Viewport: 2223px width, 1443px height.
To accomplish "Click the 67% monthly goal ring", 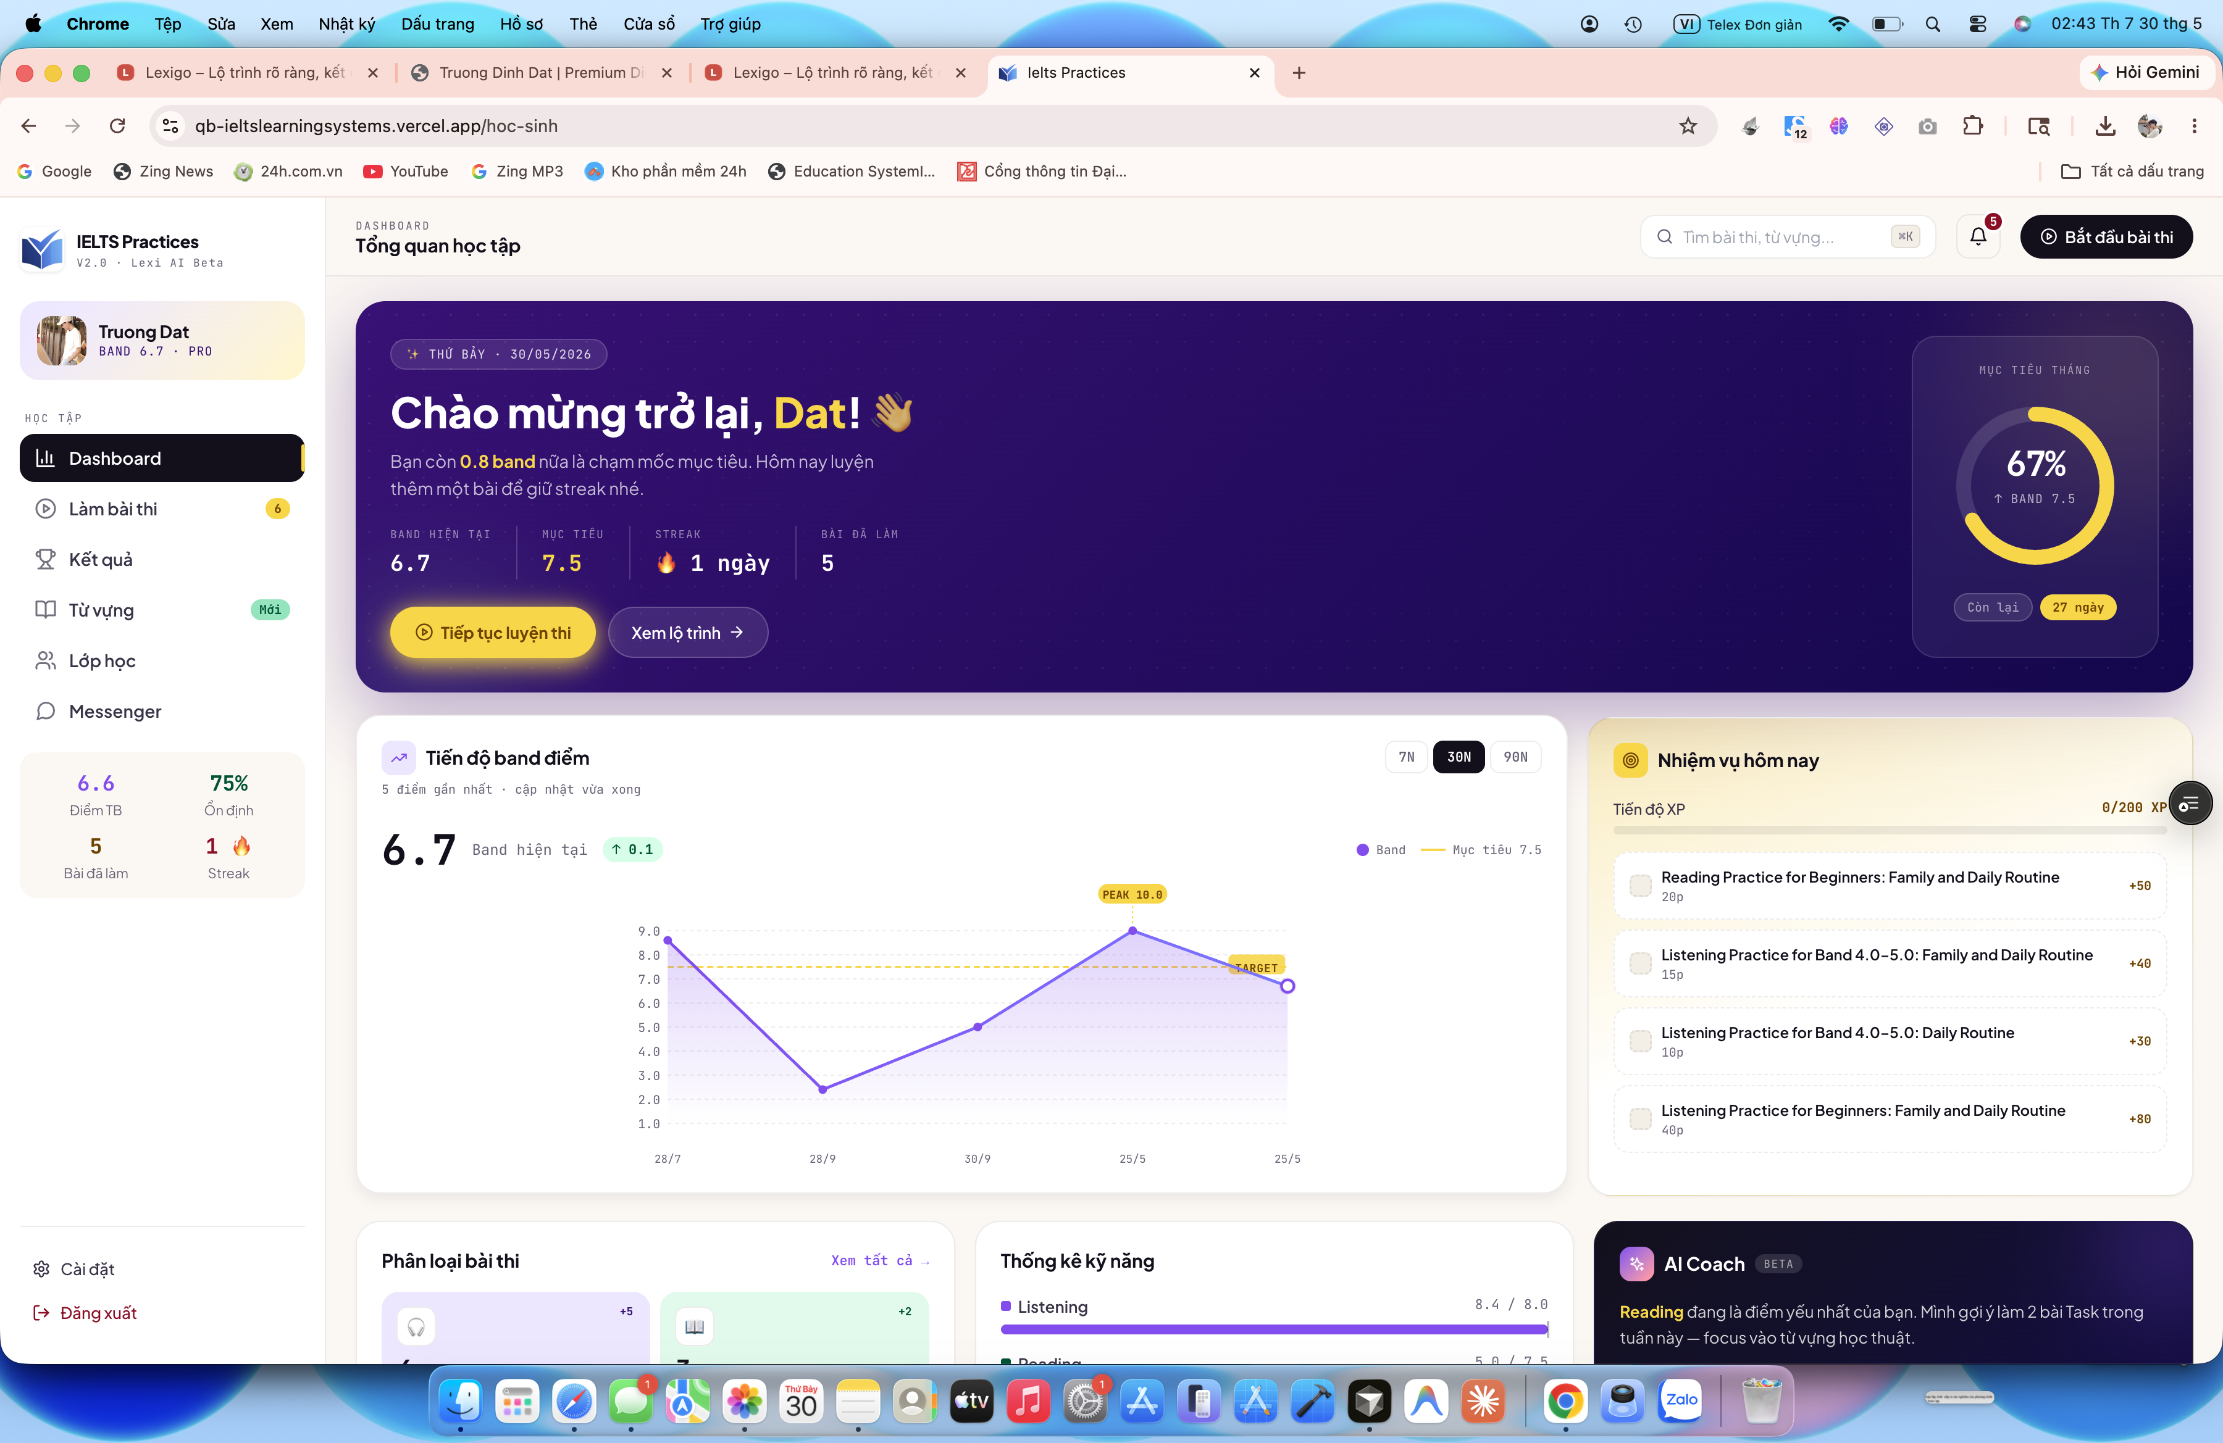I will click(x=2035, y=484).
